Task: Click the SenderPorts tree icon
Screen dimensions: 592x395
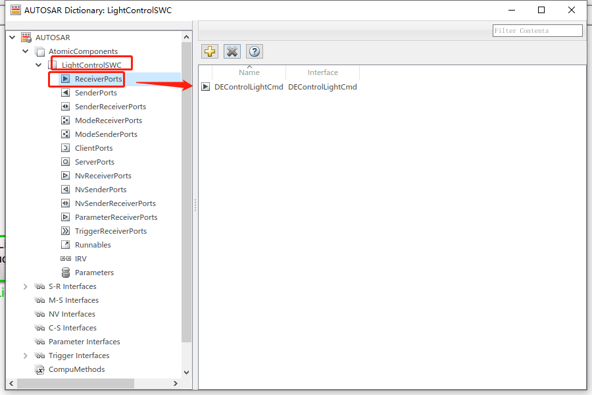Action: pyautogui.click(x=65, y=93)
